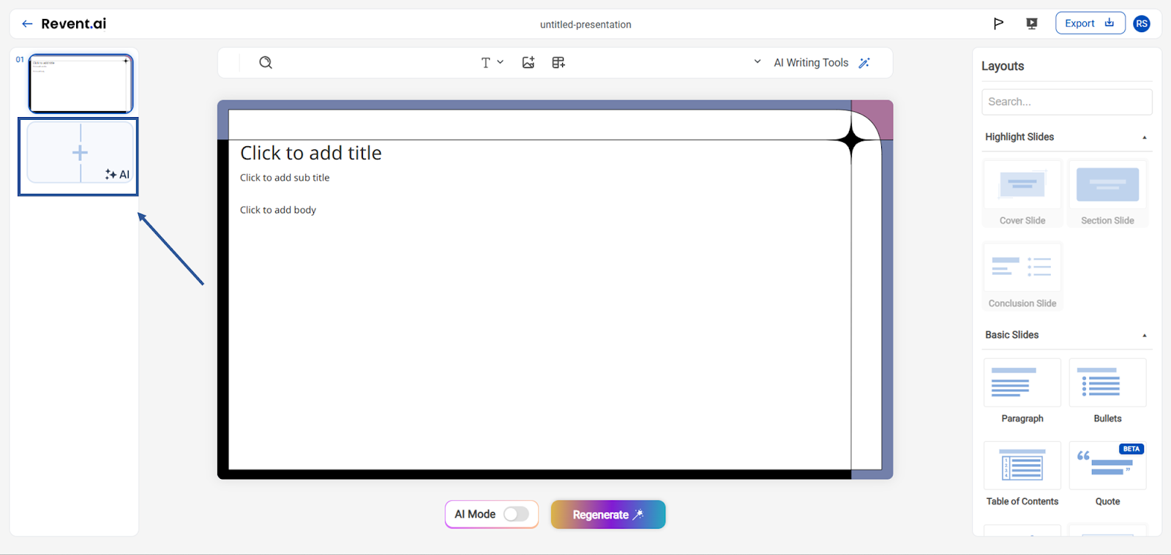This screenshot has width=1171, height=555.
Task: Open the RS user avatar menu
Action: click(1142, 23)
